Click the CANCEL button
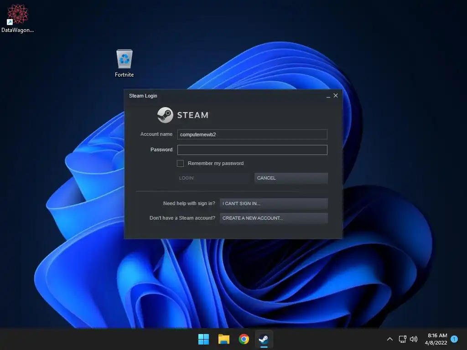 pos(291,178)
